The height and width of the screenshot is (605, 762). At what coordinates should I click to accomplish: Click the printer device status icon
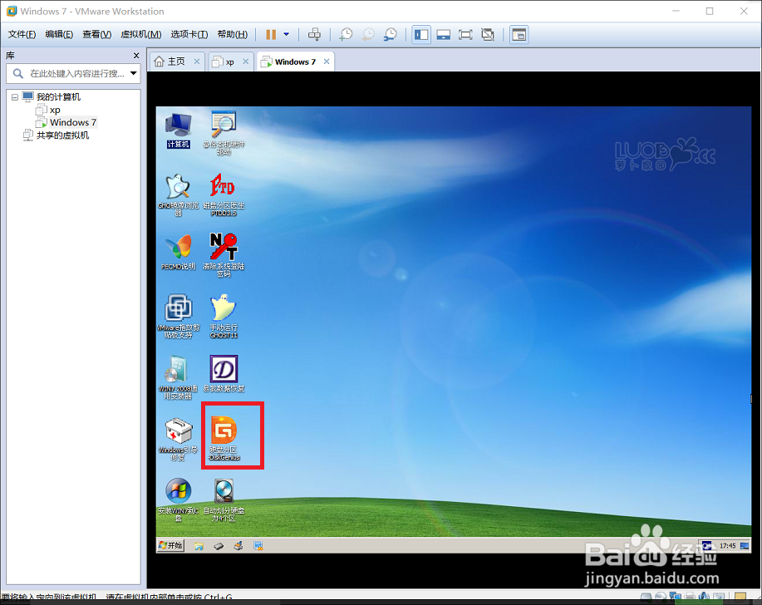click(690, 597)
